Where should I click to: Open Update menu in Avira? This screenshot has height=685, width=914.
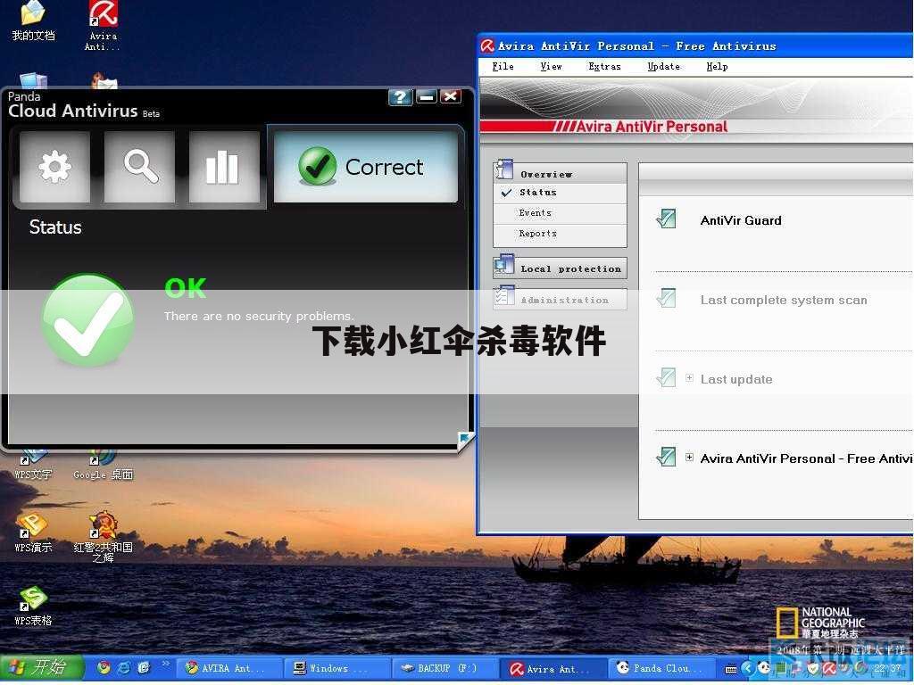663,66
